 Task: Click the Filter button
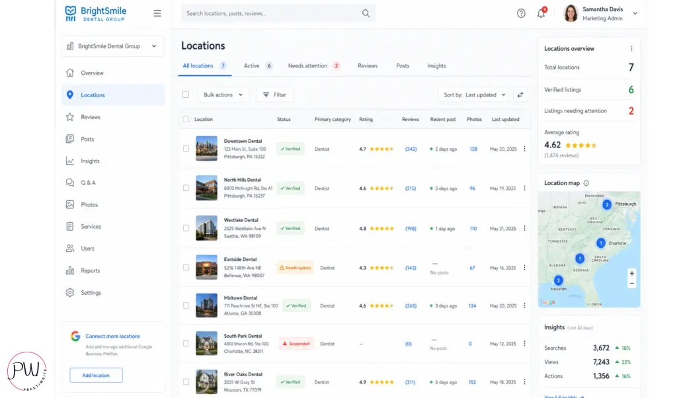(274, 95)
